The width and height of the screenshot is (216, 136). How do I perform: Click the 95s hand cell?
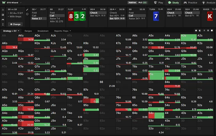(156, 76)
